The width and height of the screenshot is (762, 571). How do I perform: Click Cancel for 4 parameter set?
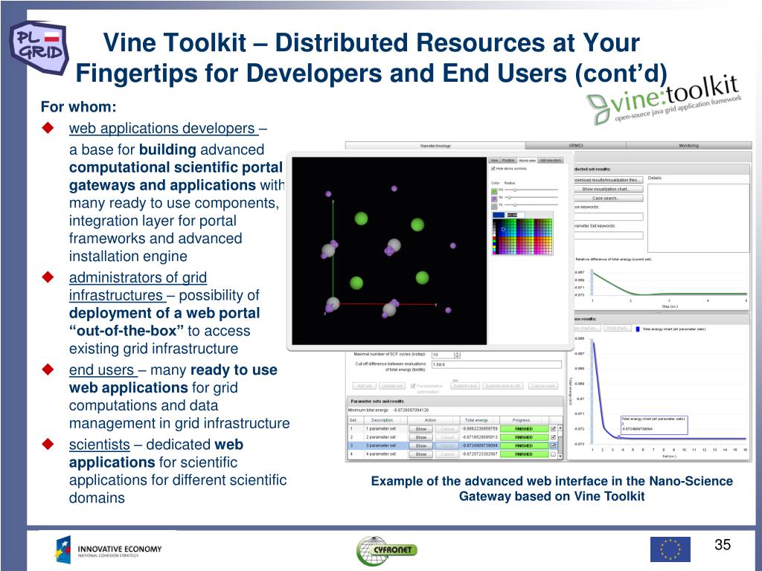[447, 454]
